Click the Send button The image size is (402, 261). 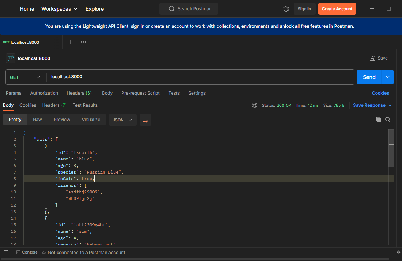[369, 77]
